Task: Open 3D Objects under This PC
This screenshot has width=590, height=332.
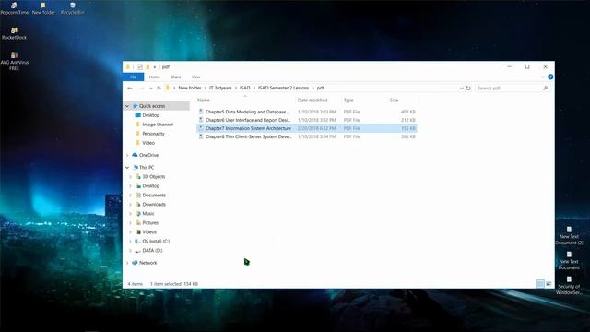Action: click(154, 176)
